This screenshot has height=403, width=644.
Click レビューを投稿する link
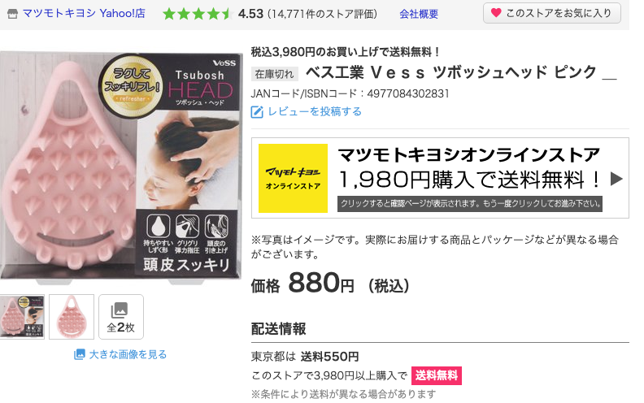click(x=315, y=111)
